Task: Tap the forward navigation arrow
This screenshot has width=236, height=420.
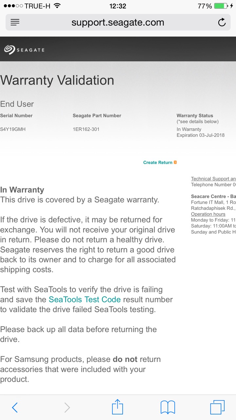Action: (x=67, y=408)
